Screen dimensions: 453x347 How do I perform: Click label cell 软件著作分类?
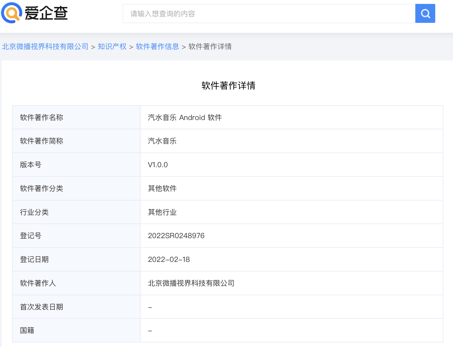coord(76,189)
